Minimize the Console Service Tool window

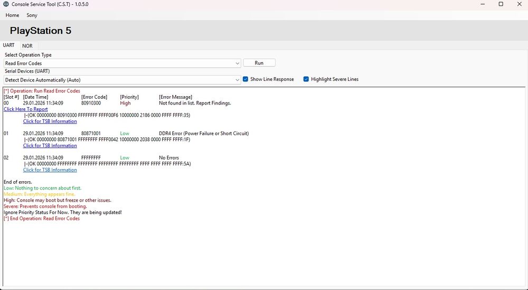pyautogui.click(x=483, y=4)
